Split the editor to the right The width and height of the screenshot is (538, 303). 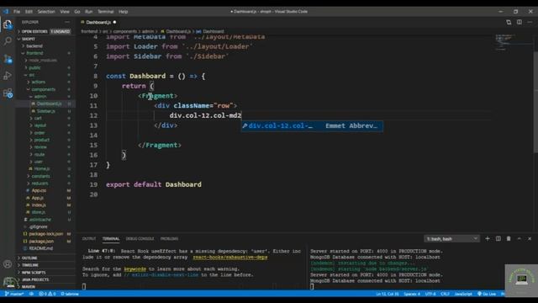click(520, 23)
